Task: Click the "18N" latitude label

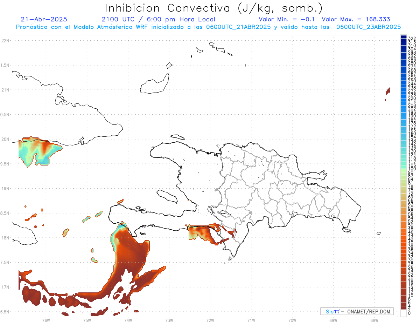Action: [5, 238]
